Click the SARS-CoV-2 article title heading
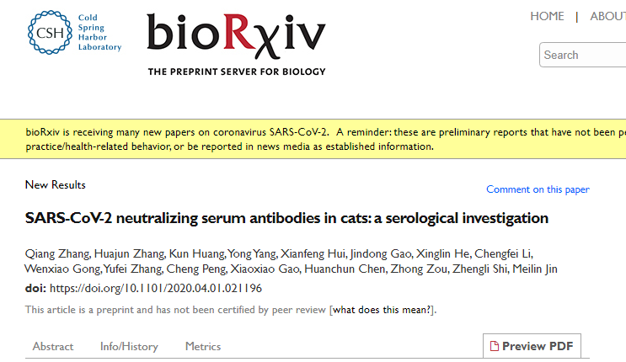Screen dimensions: 626x362 pyautogui.click(x=286, y=218)
